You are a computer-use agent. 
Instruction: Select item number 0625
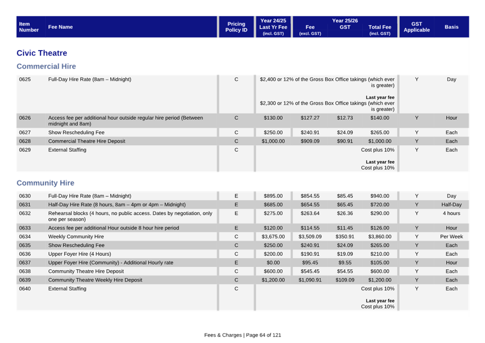coord(25,79)
